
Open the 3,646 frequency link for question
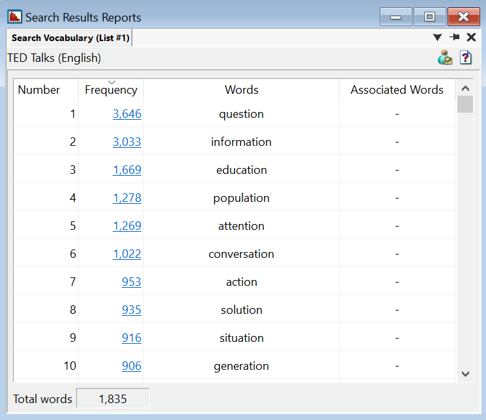[127, 114]
